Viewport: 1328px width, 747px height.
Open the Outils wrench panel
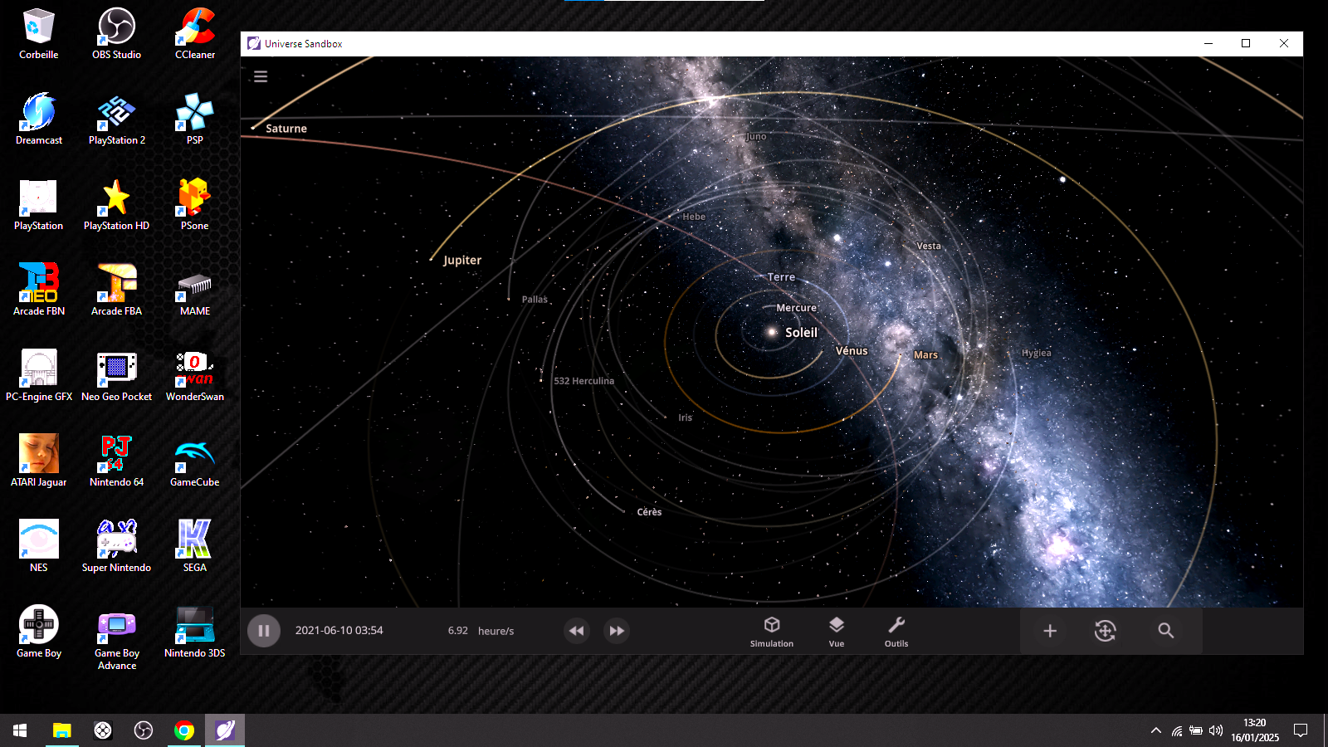pos(896,631)
